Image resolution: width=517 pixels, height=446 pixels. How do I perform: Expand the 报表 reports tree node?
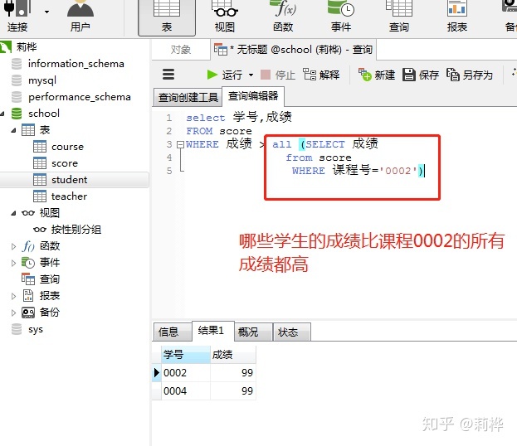(x=13, y=296)
